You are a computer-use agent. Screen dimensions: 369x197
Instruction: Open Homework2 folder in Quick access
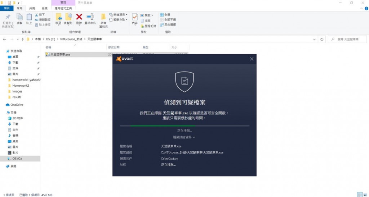click(x=18, y=86)
